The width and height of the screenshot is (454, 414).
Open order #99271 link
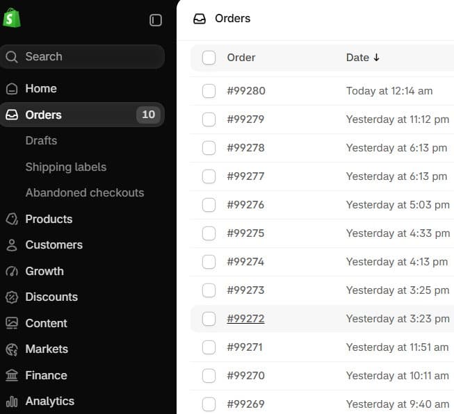(245, 347)
